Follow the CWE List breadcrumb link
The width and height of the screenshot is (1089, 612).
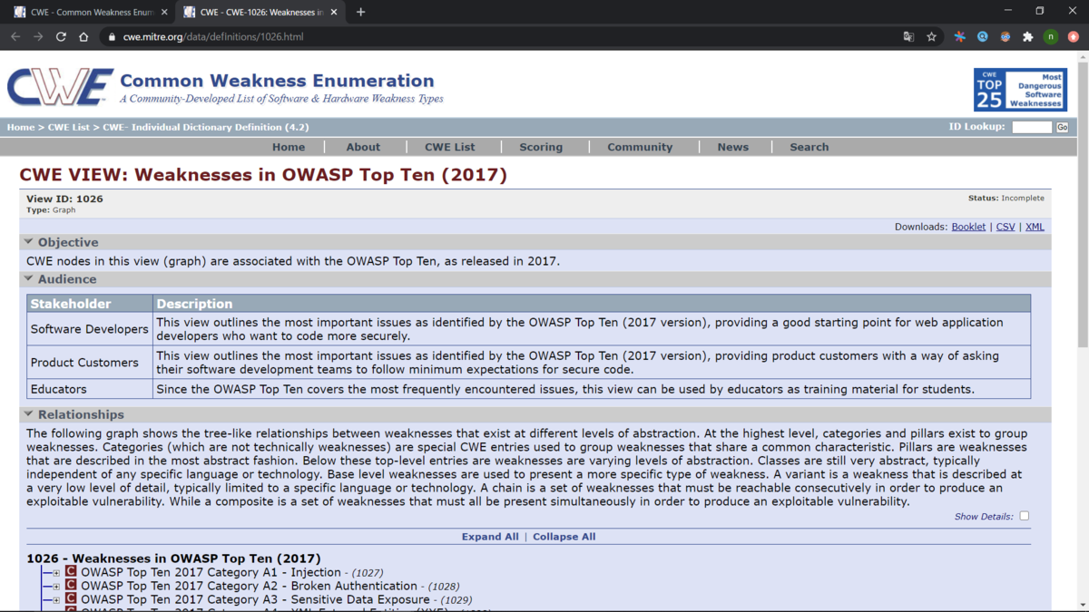click(69, 127)
